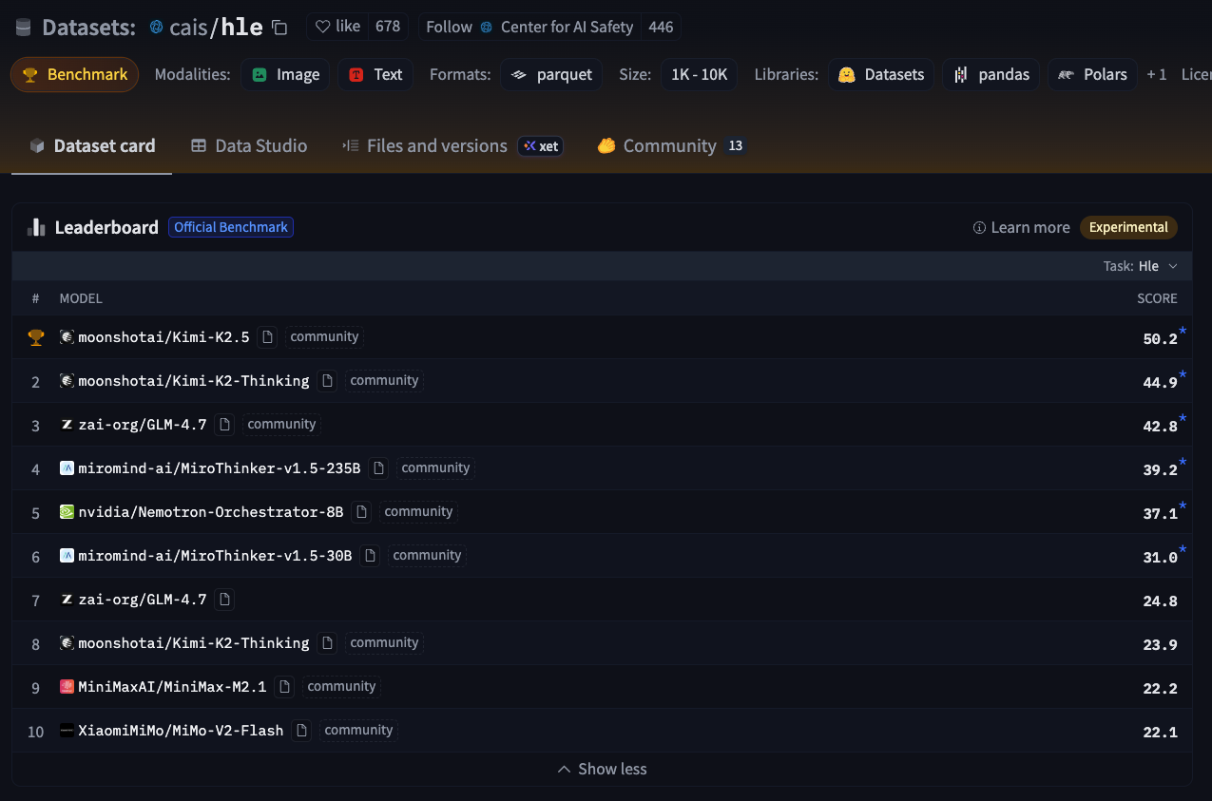The image size is (1212, 801).
Task: Click the Experimental label
Action: pos(1128,227)
